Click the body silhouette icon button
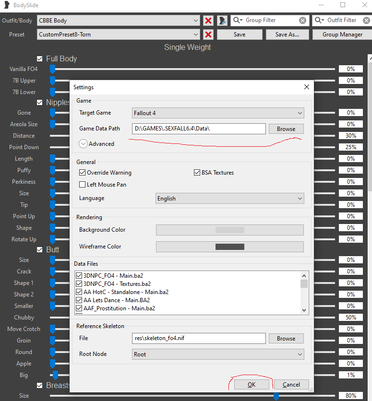 point(222,21)
